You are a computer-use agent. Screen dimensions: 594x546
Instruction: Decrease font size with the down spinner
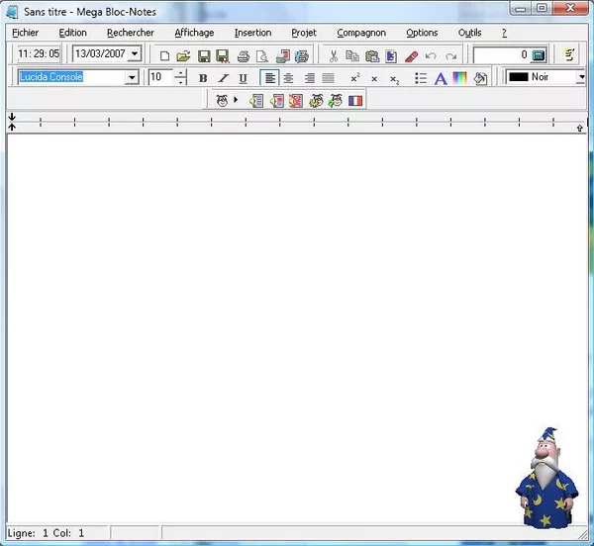click(x=181, y=81)
